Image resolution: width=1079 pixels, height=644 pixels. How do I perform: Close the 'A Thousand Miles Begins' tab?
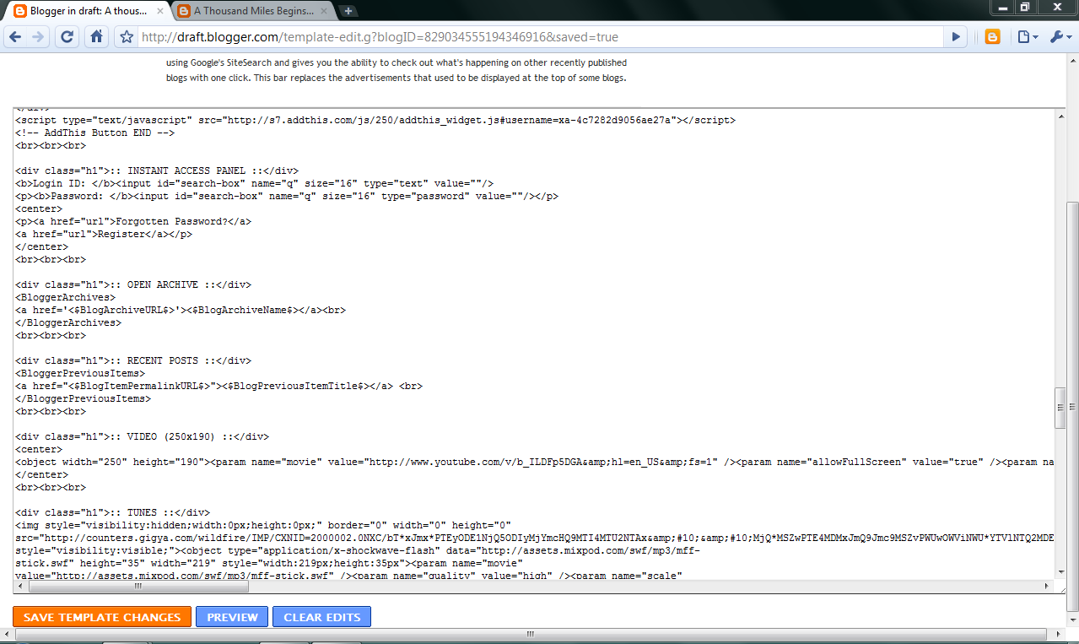[325, 11]
